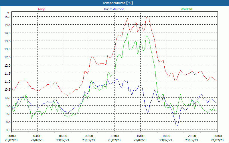Viewport: 229px width, 143px height.
Task: Click the 21:00 time axis label
Action: 192,136
